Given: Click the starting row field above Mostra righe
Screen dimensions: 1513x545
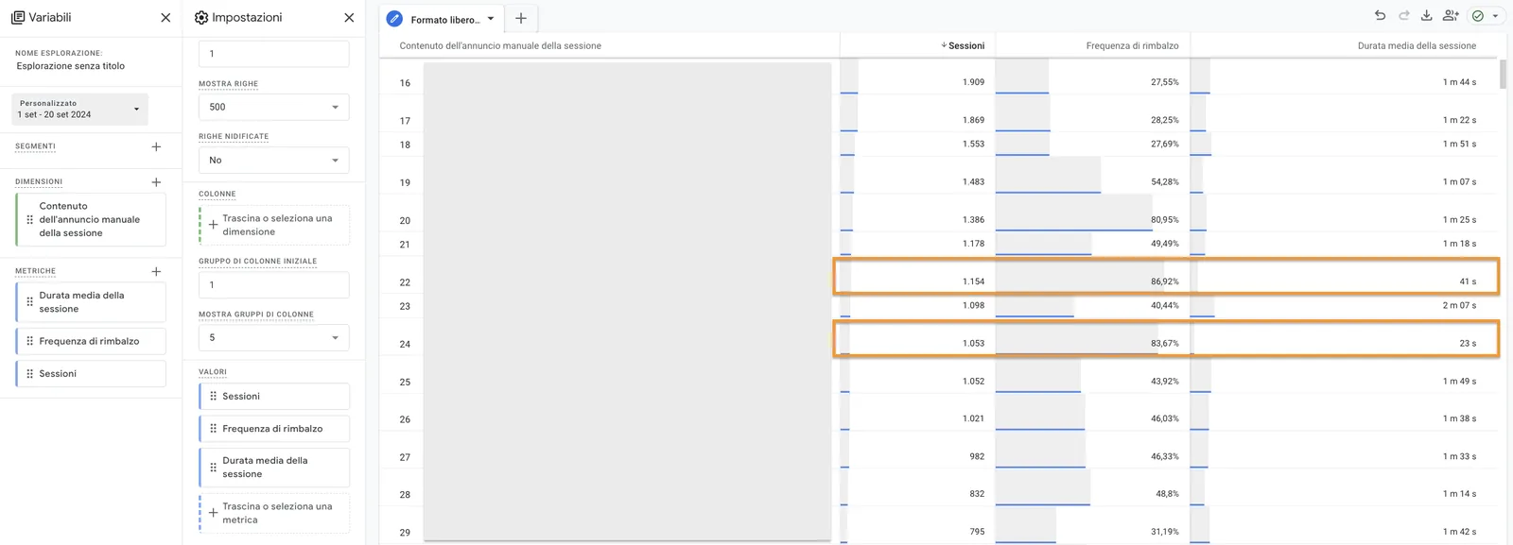Looking at the screenshot, I should click(274, 54).
